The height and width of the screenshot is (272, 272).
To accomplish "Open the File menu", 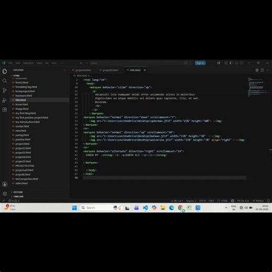I will [10, 63].
